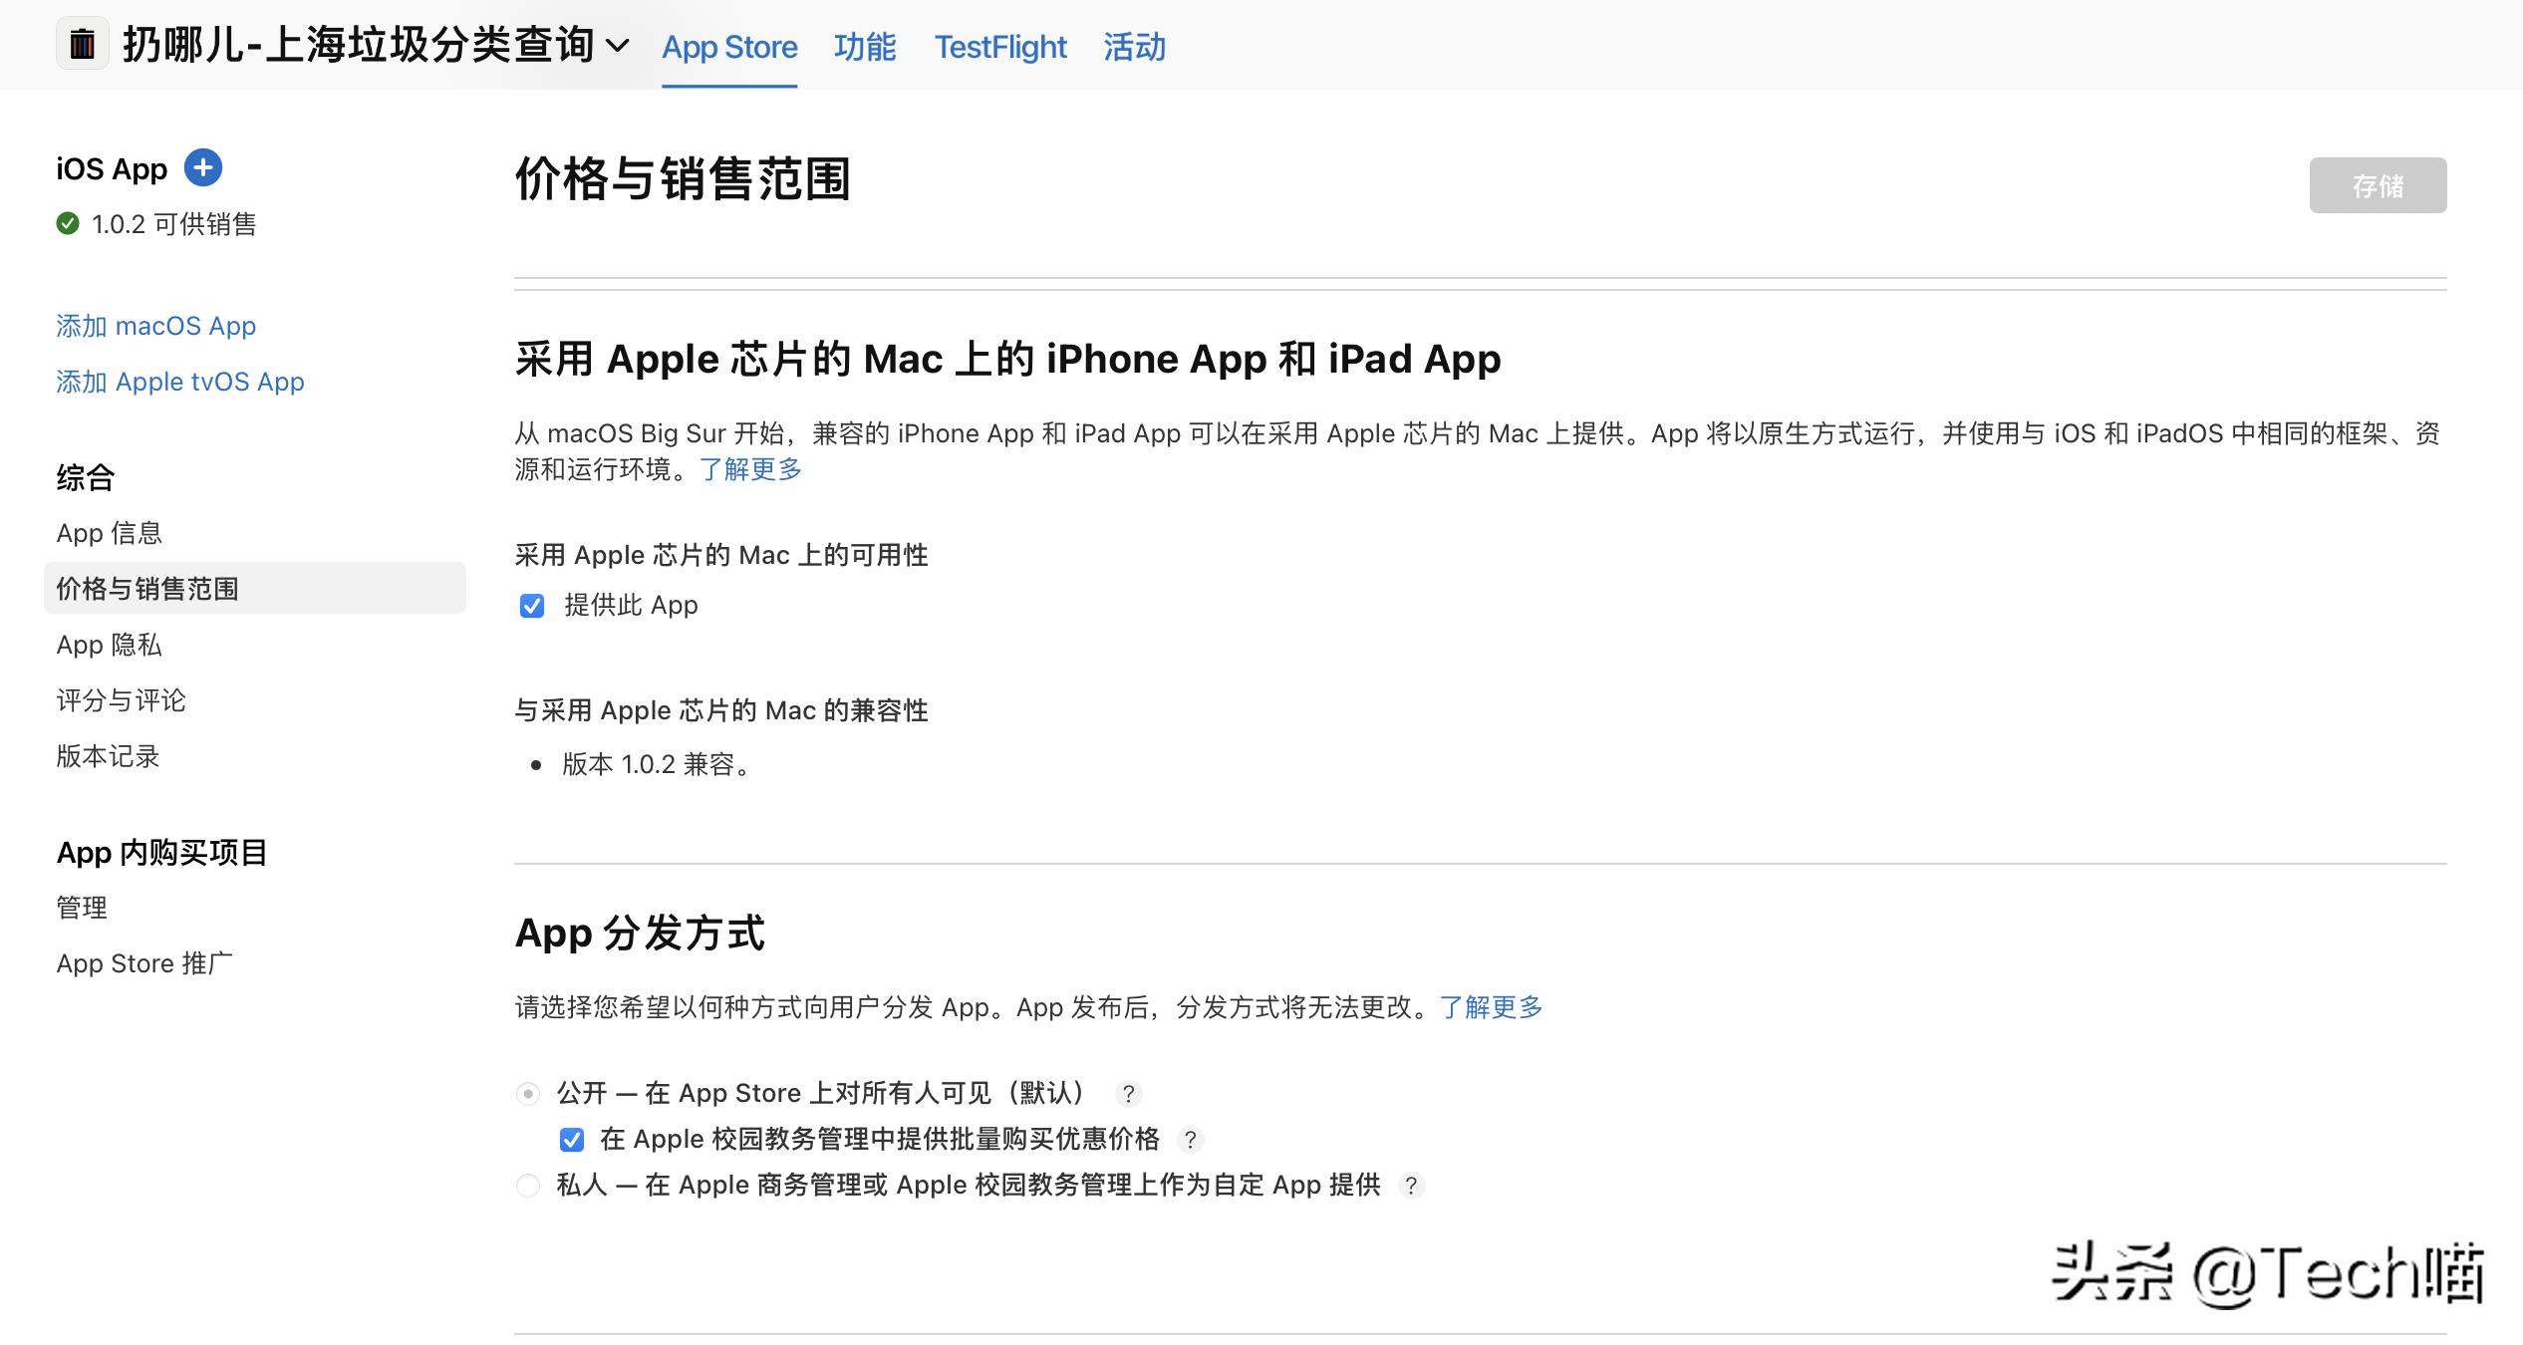Open the first 了解更多 link
This screenshot has width=2523, height=1345.
(749, 469)
